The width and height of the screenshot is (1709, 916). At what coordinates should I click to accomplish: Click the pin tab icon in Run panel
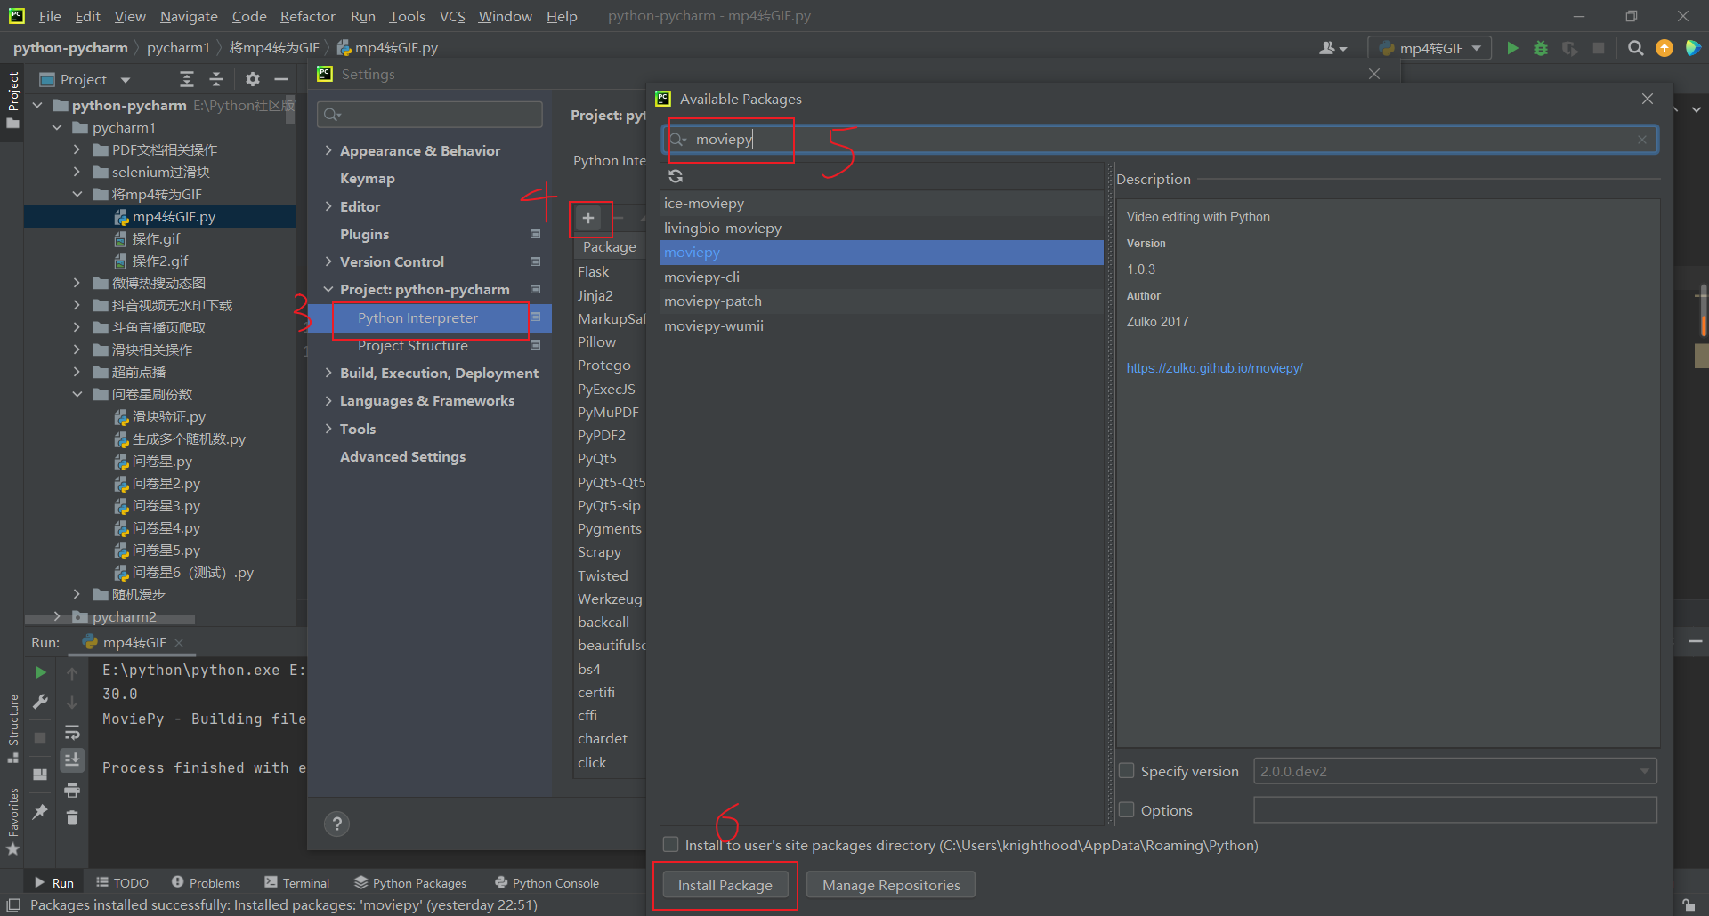[x=40, y=812]
